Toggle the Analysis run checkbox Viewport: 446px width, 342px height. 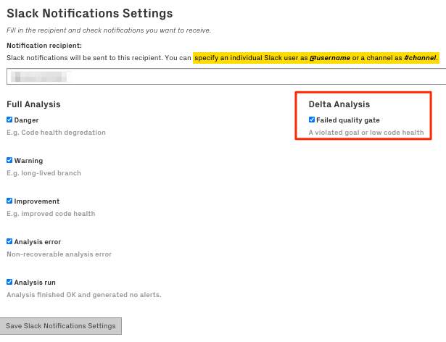click(9, 282)
